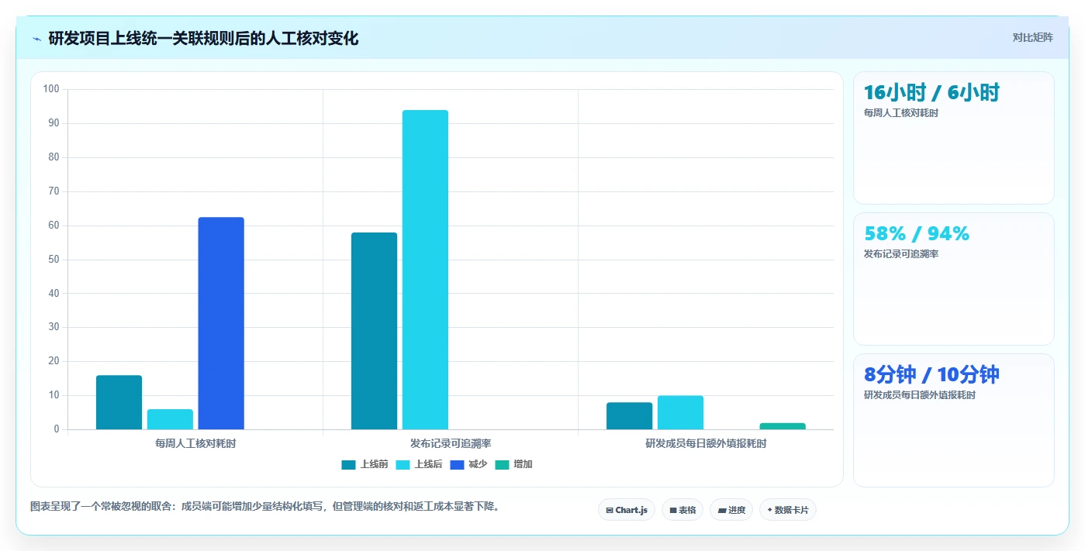This screenshot has width=1085, height=551.
Task: Click the 上线前 legend color box
Action: (x=348, y=465)
